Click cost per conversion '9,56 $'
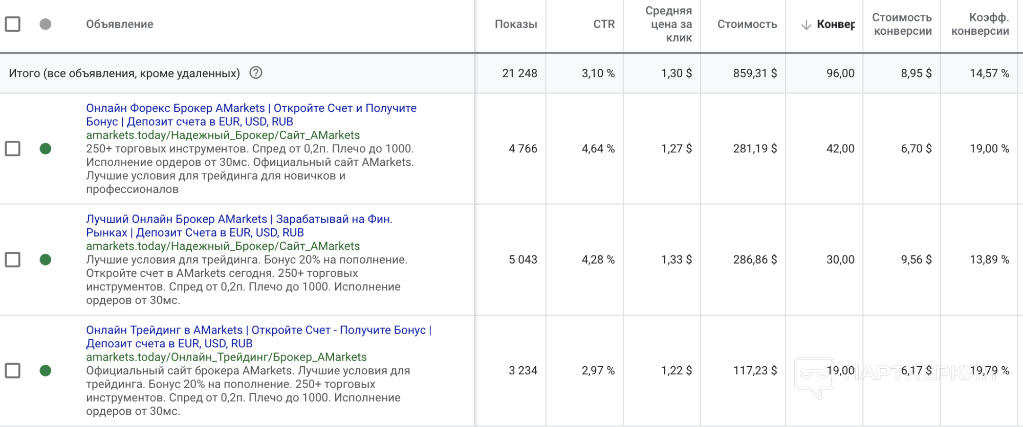 coord(916,259)
